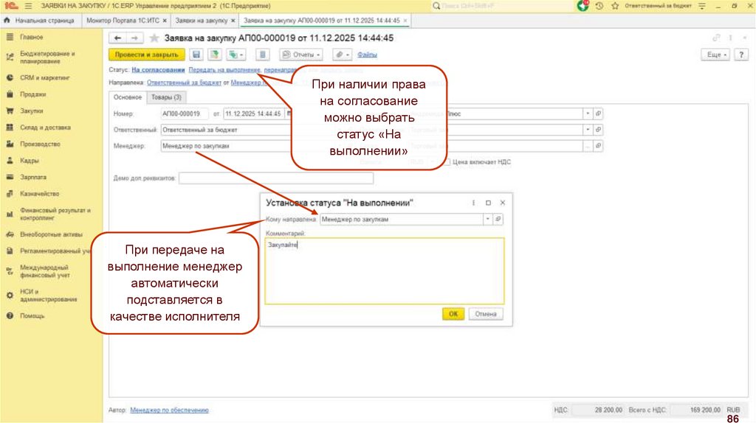Open the link icon beside the Плюс field

(x=598, y=114)
